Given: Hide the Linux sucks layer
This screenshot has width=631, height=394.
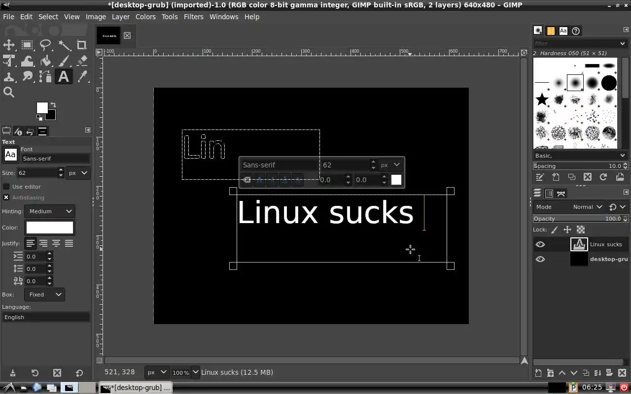Looking at the screenshot, I should point(540,244).
